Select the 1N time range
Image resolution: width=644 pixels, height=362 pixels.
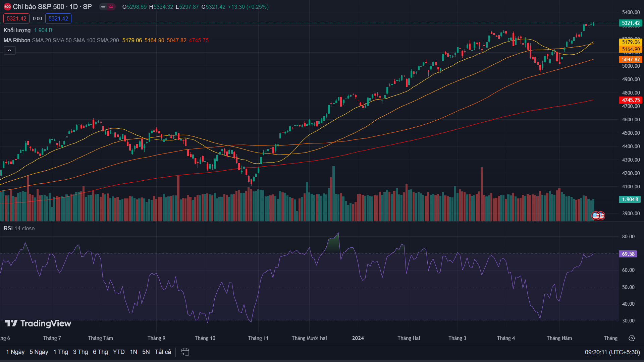pos(133,352)
